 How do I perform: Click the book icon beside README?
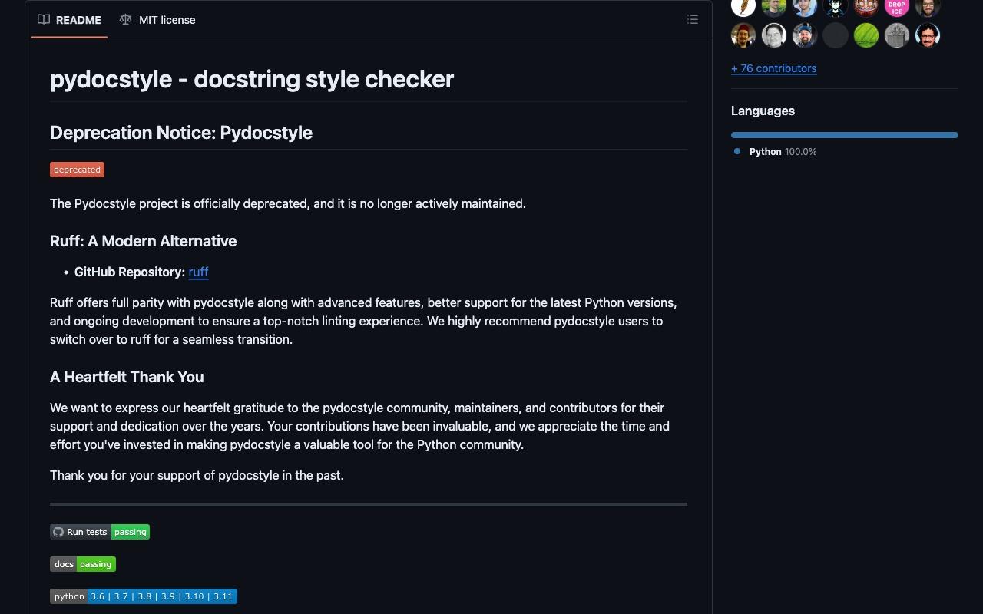[44, 20]
